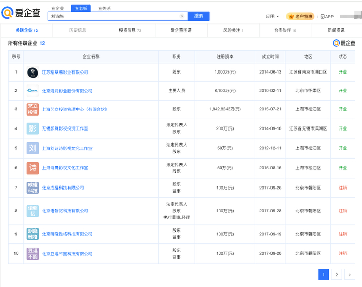This screenshot has width=362, height=287.
Task: Click the blue 影 company badge
Action: 33,128
